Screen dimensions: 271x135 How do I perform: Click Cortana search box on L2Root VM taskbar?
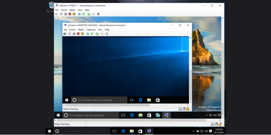point(91,115)
